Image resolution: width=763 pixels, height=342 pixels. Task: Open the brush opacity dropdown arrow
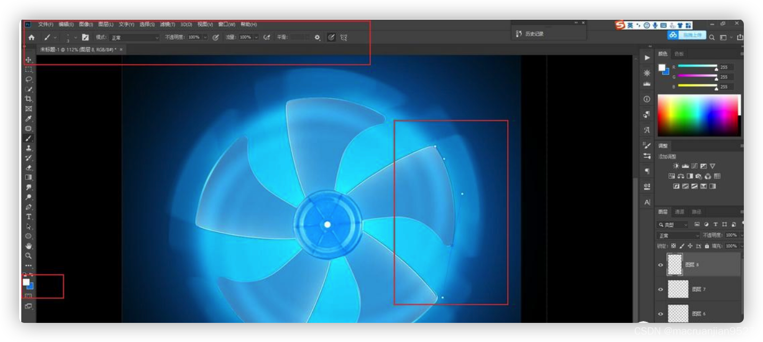pyautogui.click(x=205, y=38)
